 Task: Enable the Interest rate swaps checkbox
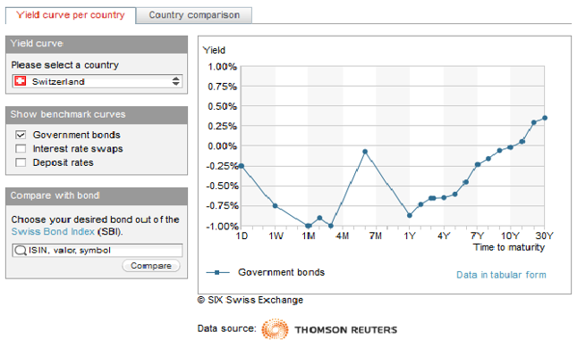[21, 149]
